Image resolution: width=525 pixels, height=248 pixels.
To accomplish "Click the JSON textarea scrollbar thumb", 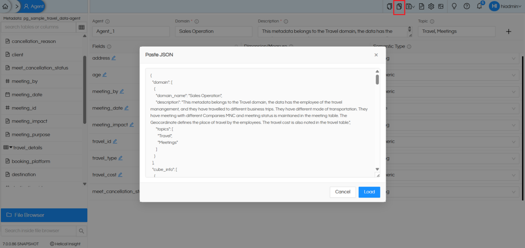I will 377,79.
